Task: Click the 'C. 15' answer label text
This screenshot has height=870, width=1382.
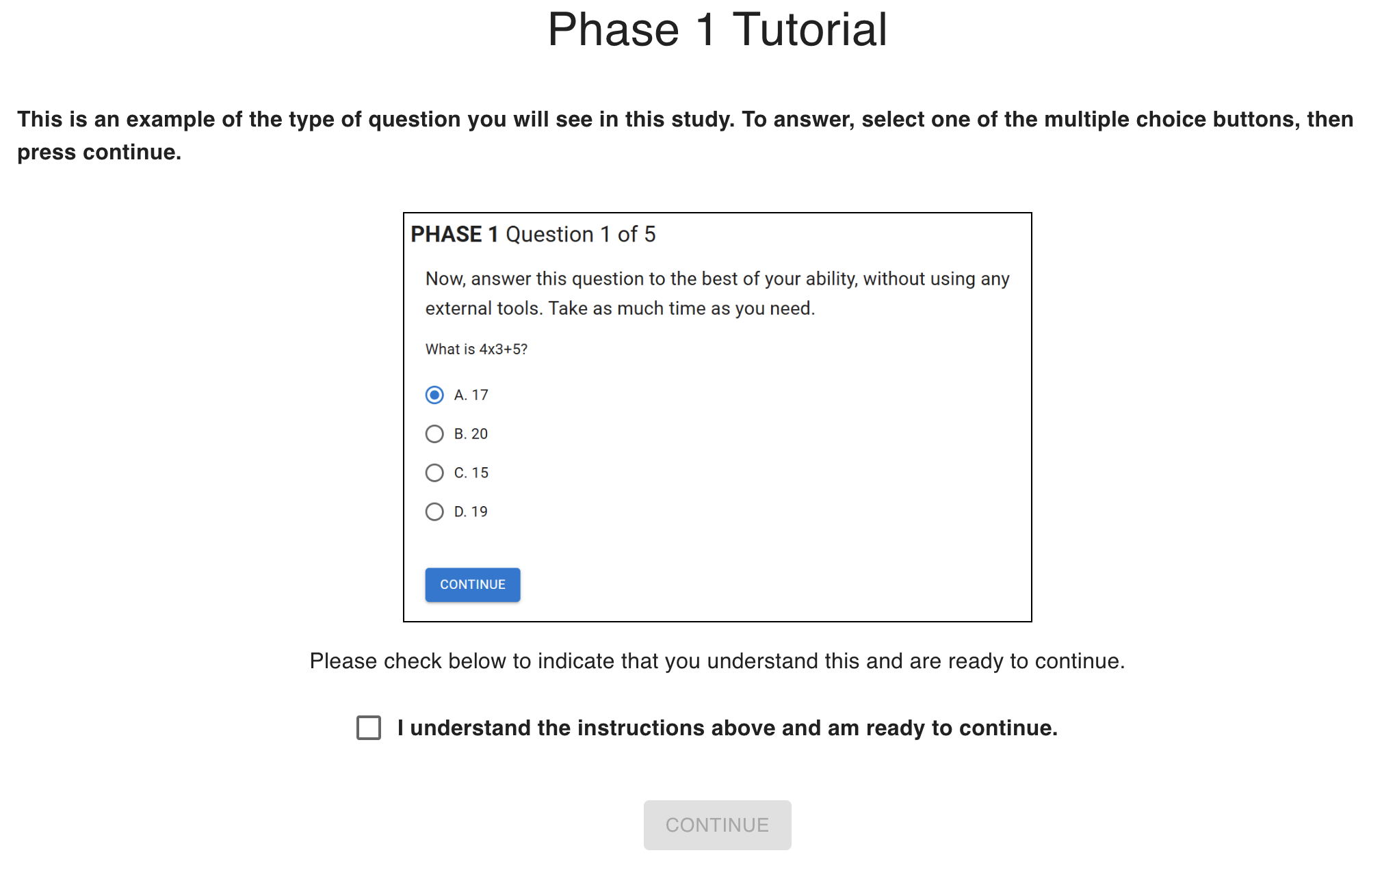Action: (x=471, y=473)
